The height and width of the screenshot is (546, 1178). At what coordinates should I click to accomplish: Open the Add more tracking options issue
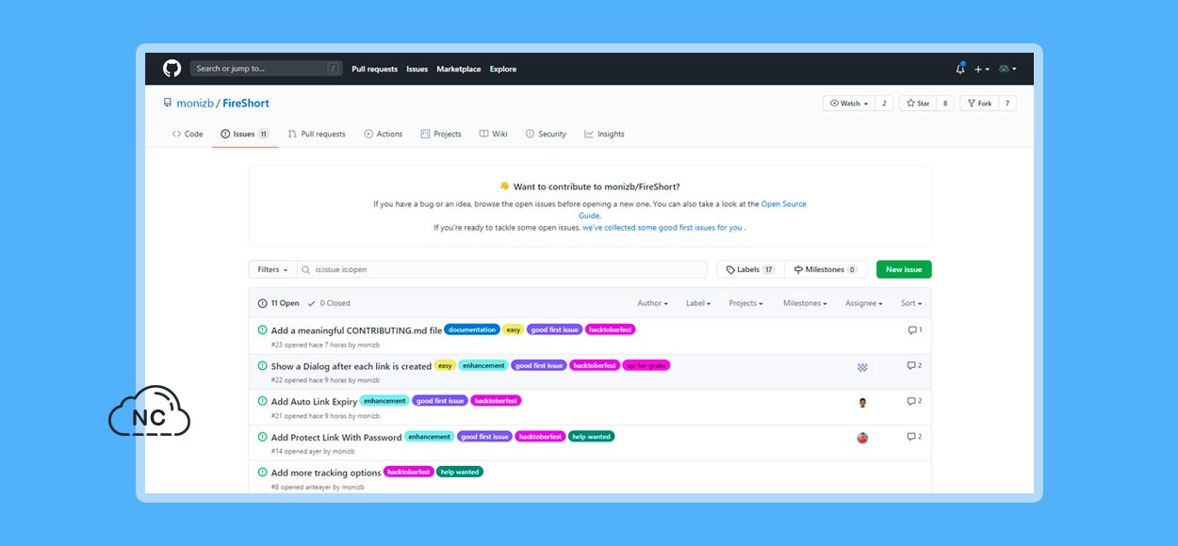coord(326,473)
